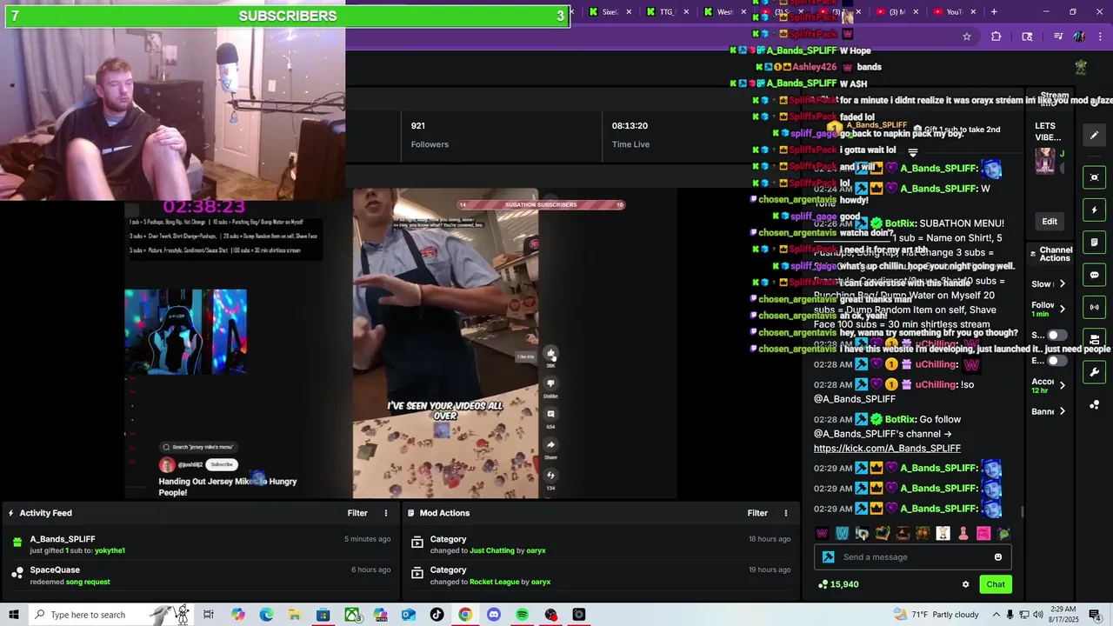Expand Account age 12 hr action

point(1063,385)
